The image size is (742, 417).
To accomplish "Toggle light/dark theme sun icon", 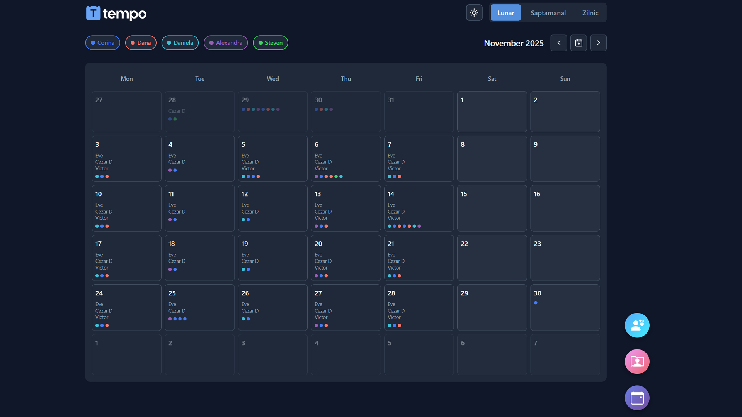I will 474,13.
